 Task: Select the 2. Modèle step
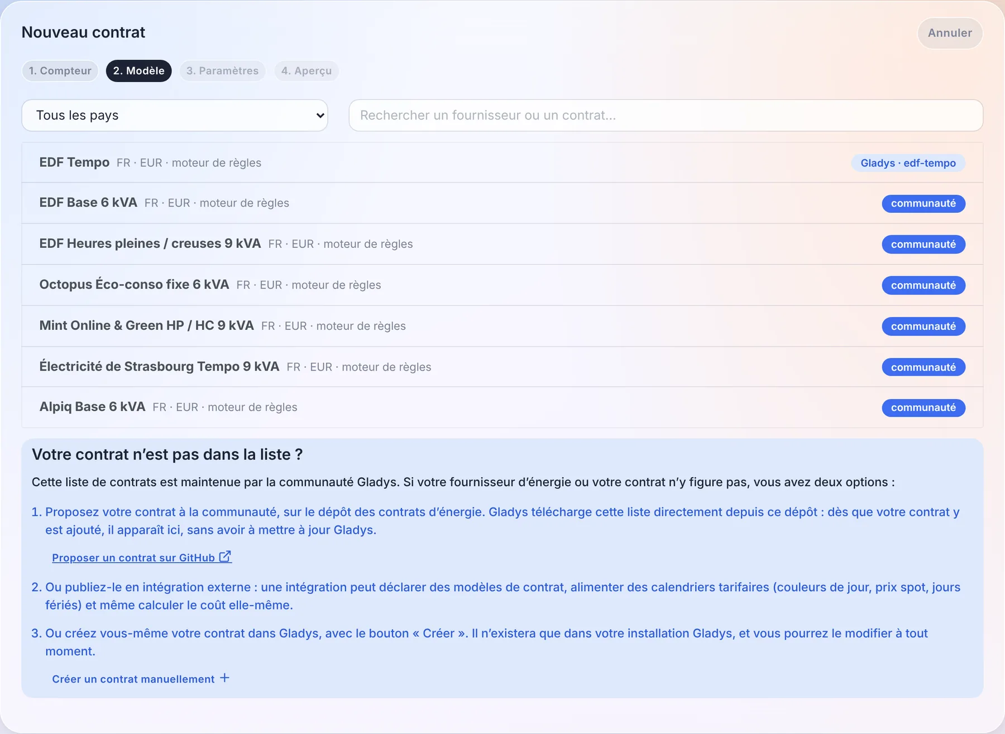139,71
